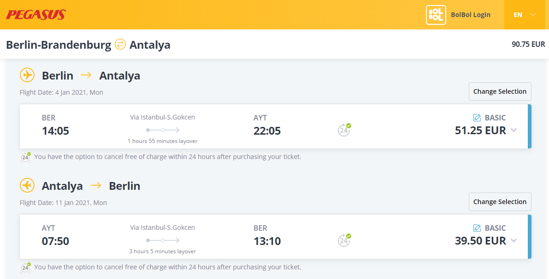
Task: Select the 14:05 BER outbound flight card
Action: click(276, 126)
